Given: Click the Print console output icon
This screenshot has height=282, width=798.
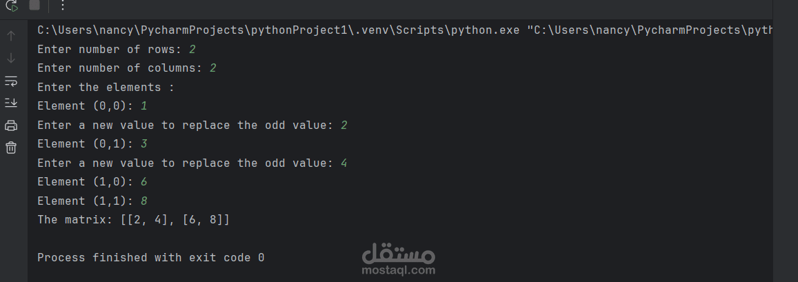Looking at the screenshot, I should point(11,125).
